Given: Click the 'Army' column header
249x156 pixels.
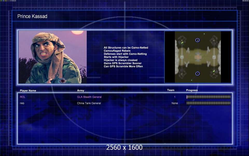Looking at the screenshot, I should [x=81, y=90].
